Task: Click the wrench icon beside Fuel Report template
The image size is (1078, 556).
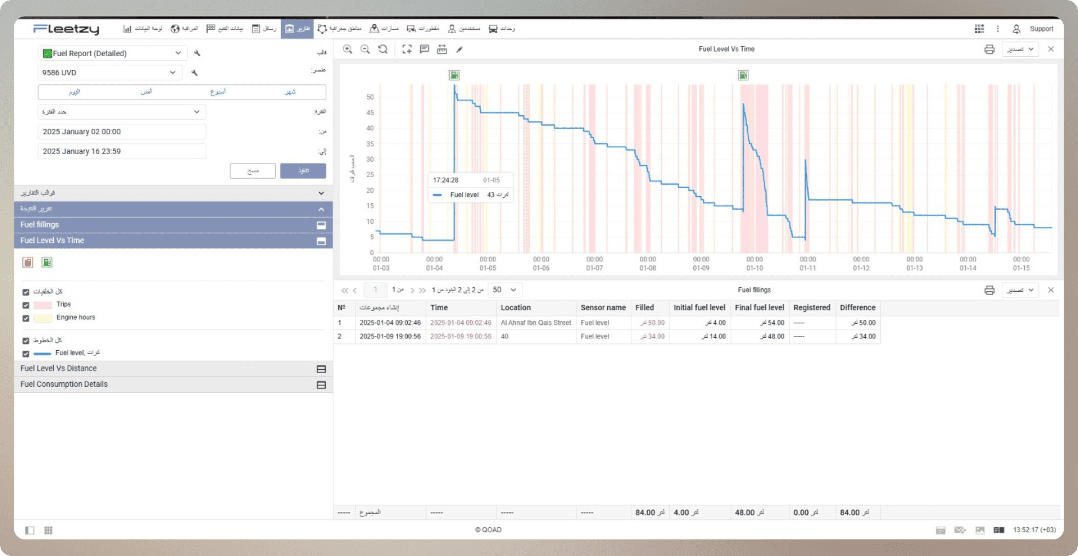Action: click(197, 53)
